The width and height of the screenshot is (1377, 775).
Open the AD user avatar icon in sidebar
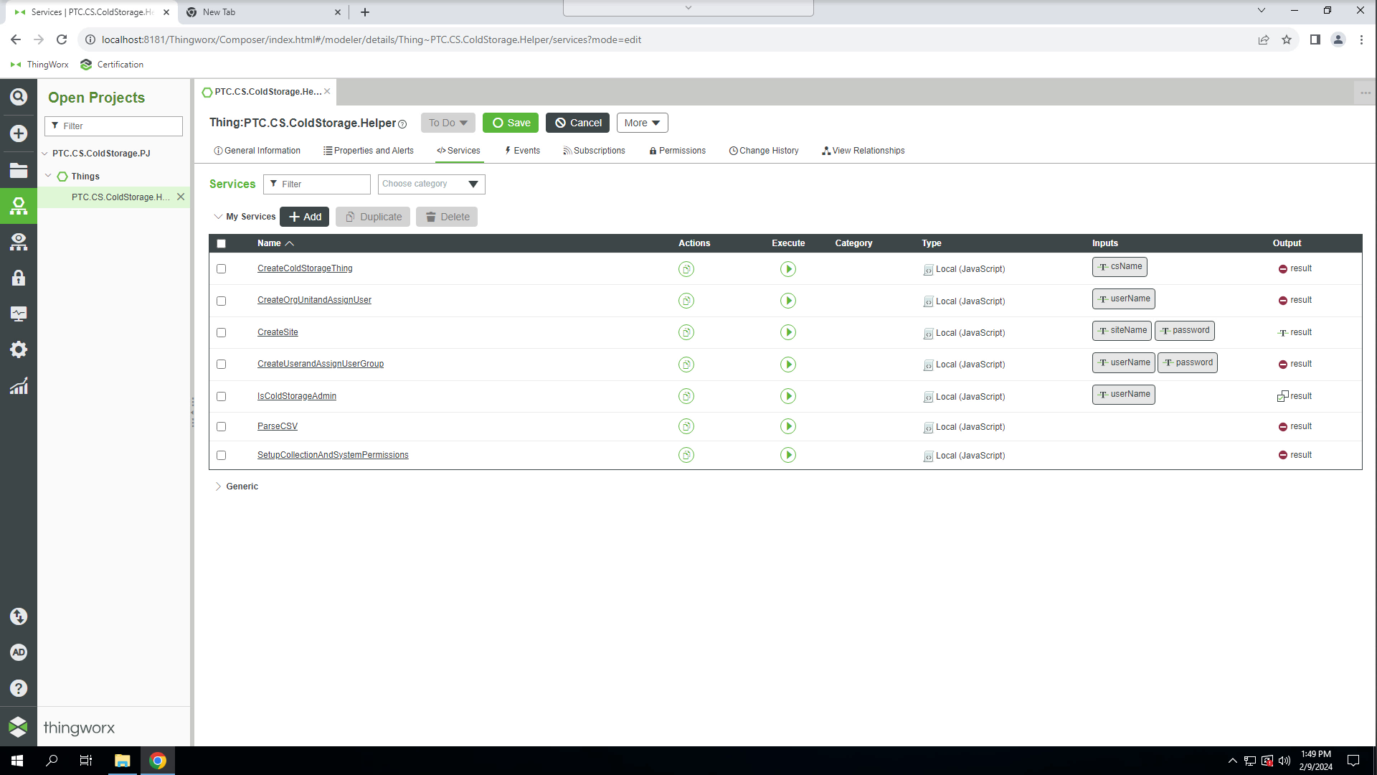[19, 652]
